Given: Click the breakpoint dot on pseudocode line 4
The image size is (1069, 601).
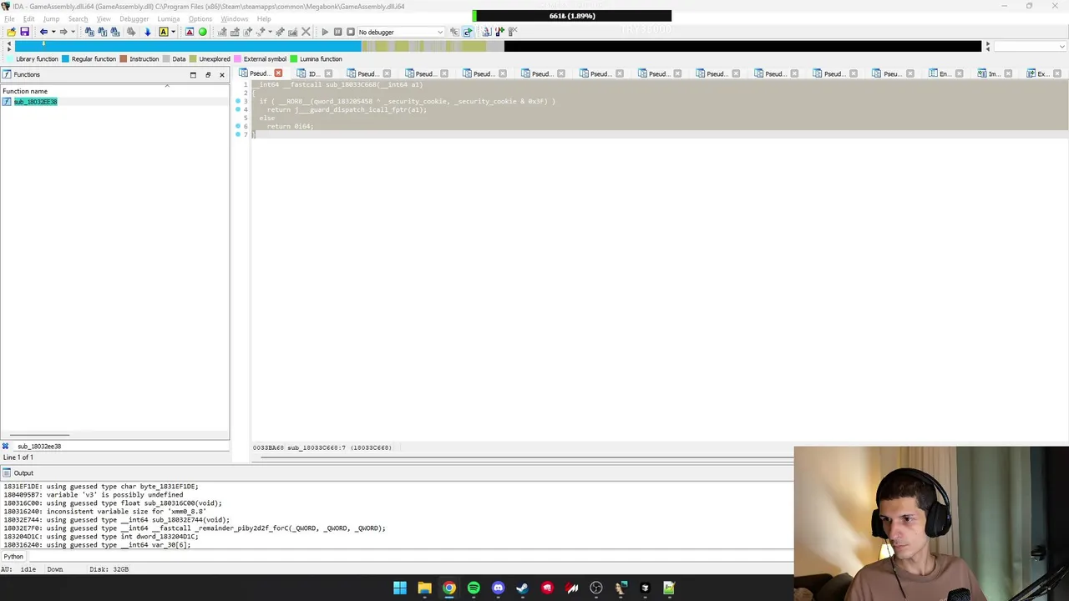Looking at the screenshot, I should tap(238, 109).
